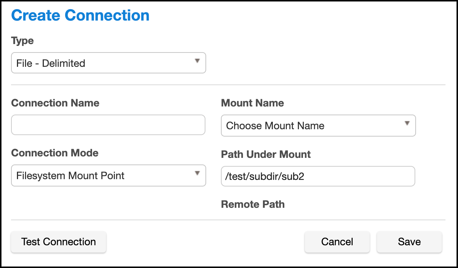Screen dimensions: 458x268
Task: Click the Mount Name label
Action: [x=252, y=103]
